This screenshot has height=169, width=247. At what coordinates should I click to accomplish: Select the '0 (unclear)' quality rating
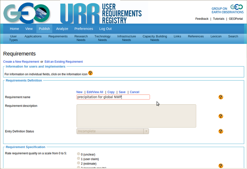click(78, 154)
